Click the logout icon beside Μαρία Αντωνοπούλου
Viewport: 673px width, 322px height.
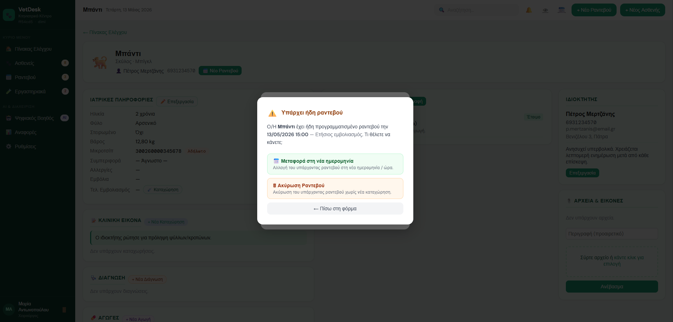point(64,310)
